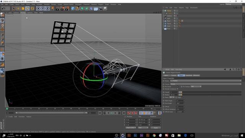The width and height of the screenshot is (245, 138).
Task: Toggle the X axis lock
Action: click(x=38, y=8)
